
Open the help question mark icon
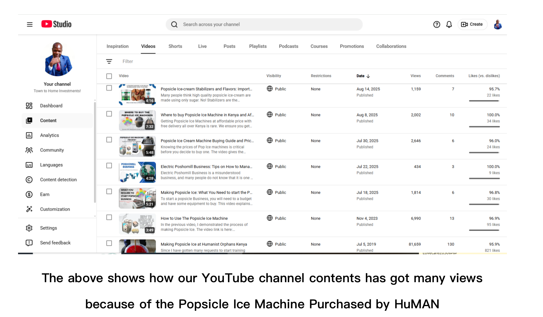[x=437, y=24]
